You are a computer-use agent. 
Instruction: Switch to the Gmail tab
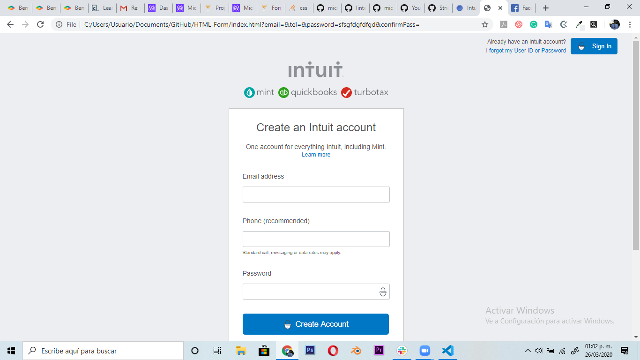(130, 8)
